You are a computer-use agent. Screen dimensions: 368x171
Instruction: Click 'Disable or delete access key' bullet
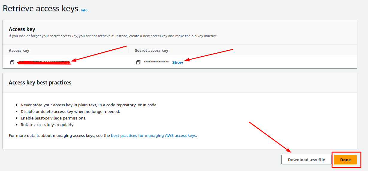coord(70,111)
